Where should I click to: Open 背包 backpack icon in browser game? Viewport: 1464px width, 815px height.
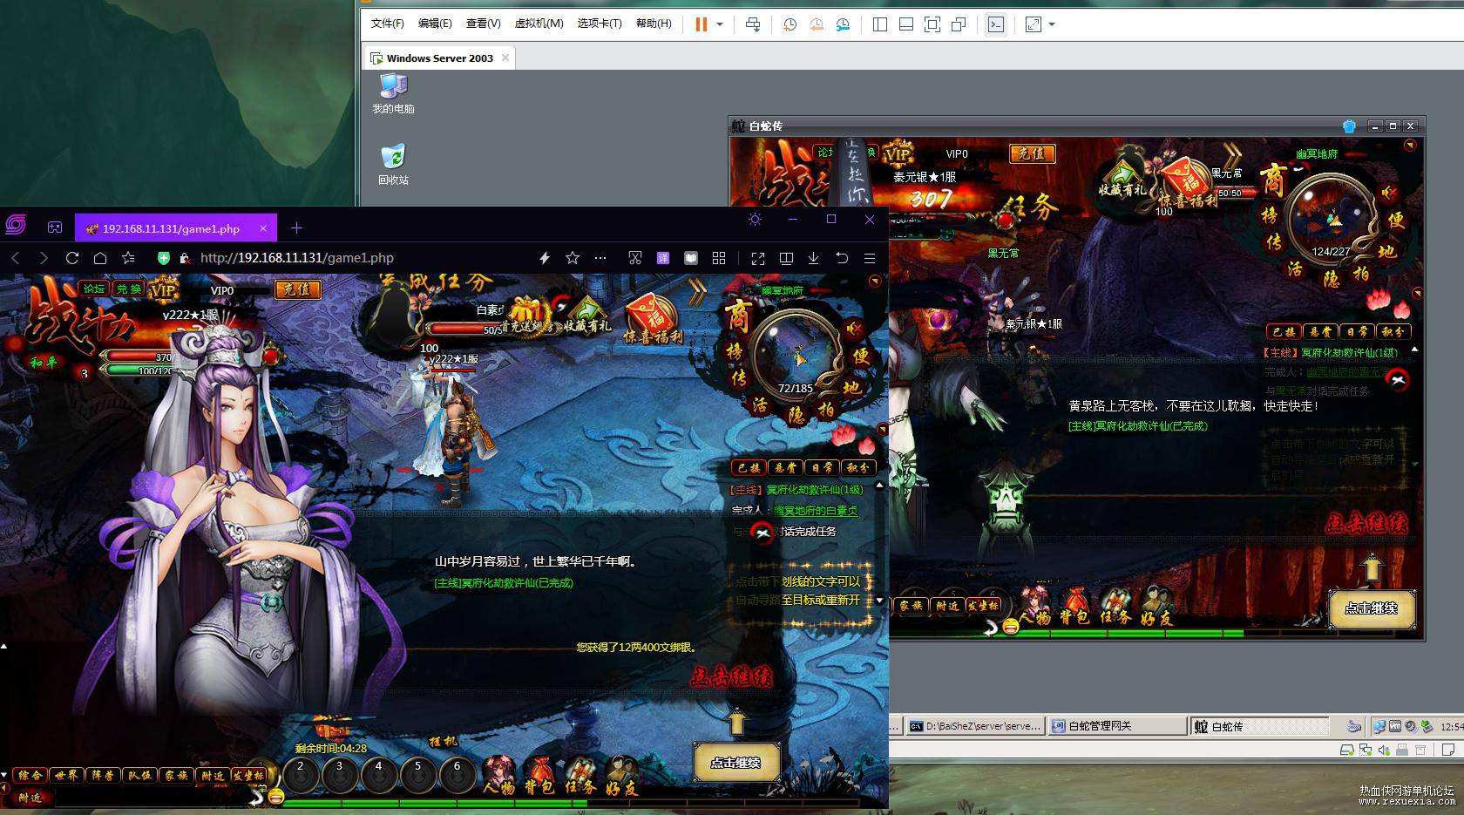(540, 775)
